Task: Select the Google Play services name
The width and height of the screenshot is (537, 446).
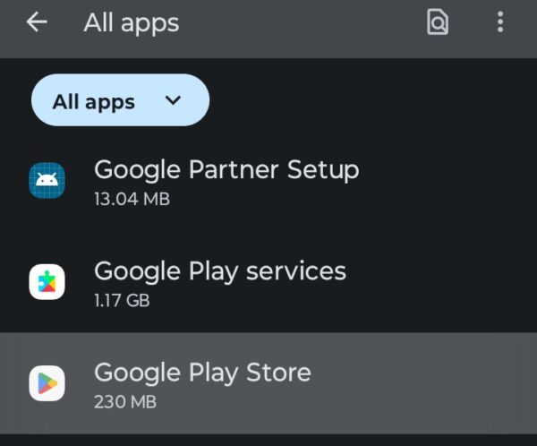Action: tap(220, 270)
